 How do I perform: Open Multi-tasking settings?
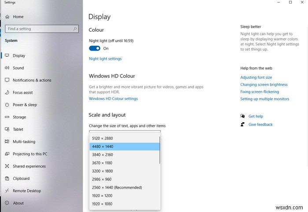coord(24,142)
